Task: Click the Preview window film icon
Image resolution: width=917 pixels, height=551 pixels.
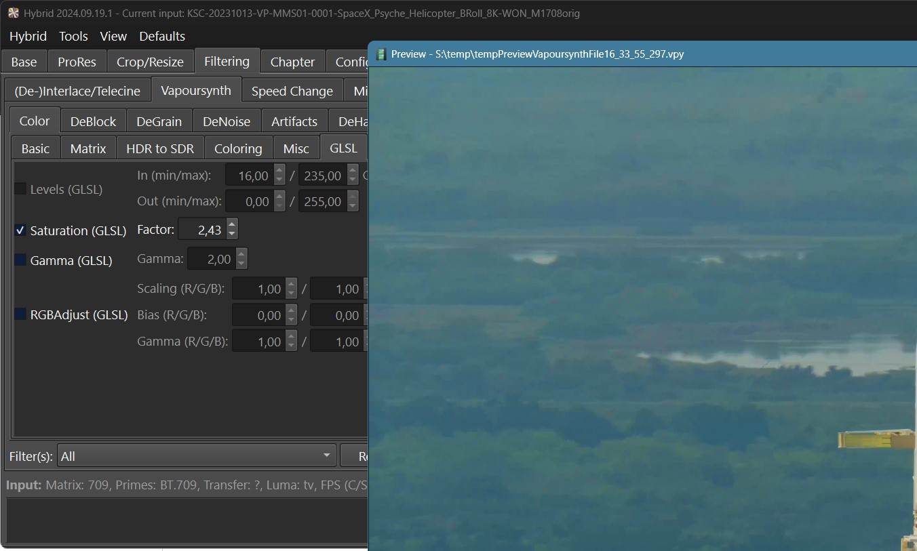Action: pyautogui.click(x=381, y=54)
